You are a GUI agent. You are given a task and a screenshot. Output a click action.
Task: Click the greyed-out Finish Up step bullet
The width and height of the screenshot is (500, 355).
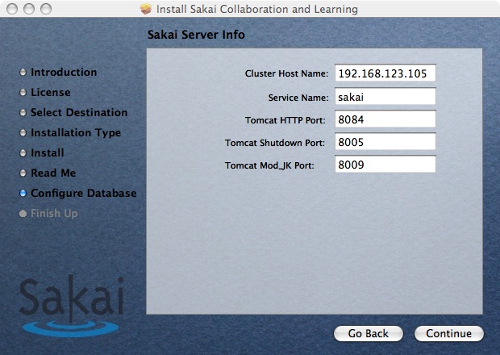[x=23, y=214]
